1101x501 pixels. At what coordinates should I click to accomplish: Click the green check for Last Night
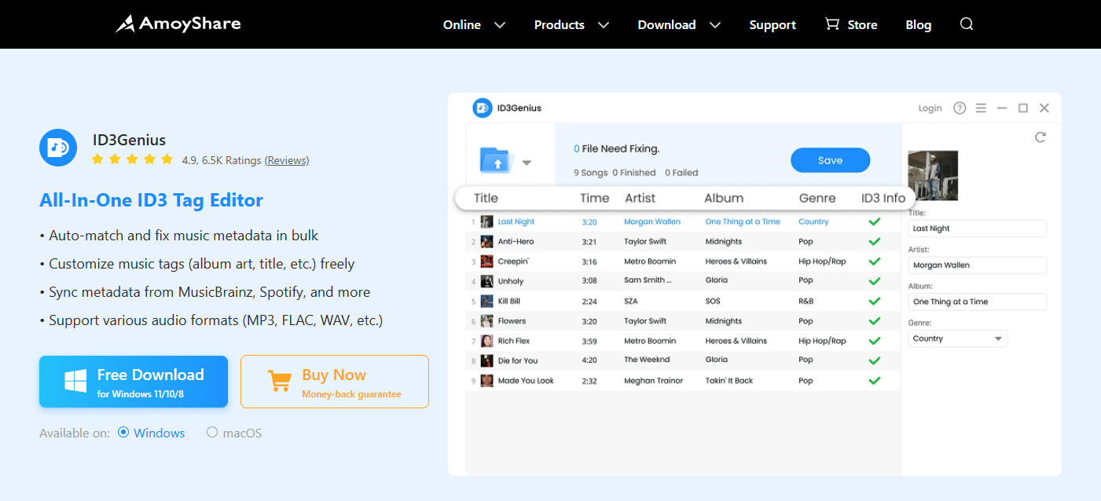coord(874,221)
